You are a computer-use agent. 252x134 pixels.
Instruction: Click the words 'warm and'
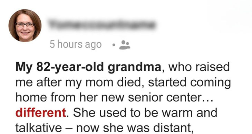[190, 113]
